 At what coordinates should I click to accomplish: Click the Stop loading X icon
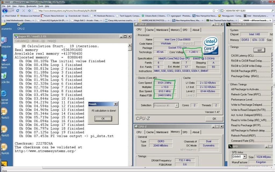point(24,11)
